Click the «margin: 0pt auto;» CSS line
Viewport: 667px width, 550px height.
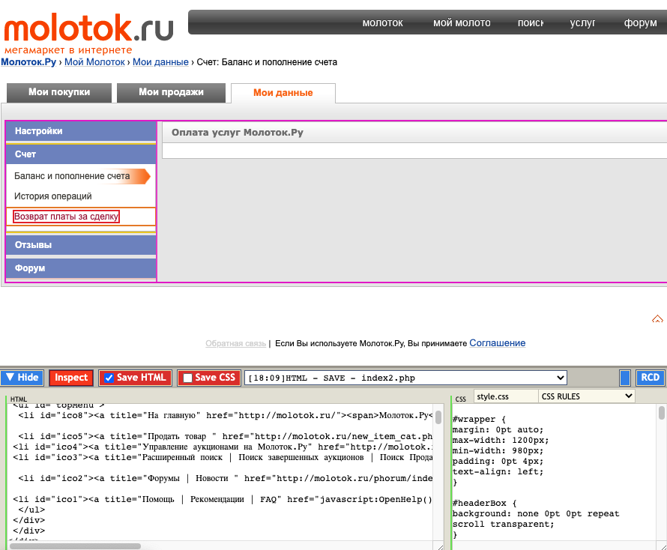point(498,429)
